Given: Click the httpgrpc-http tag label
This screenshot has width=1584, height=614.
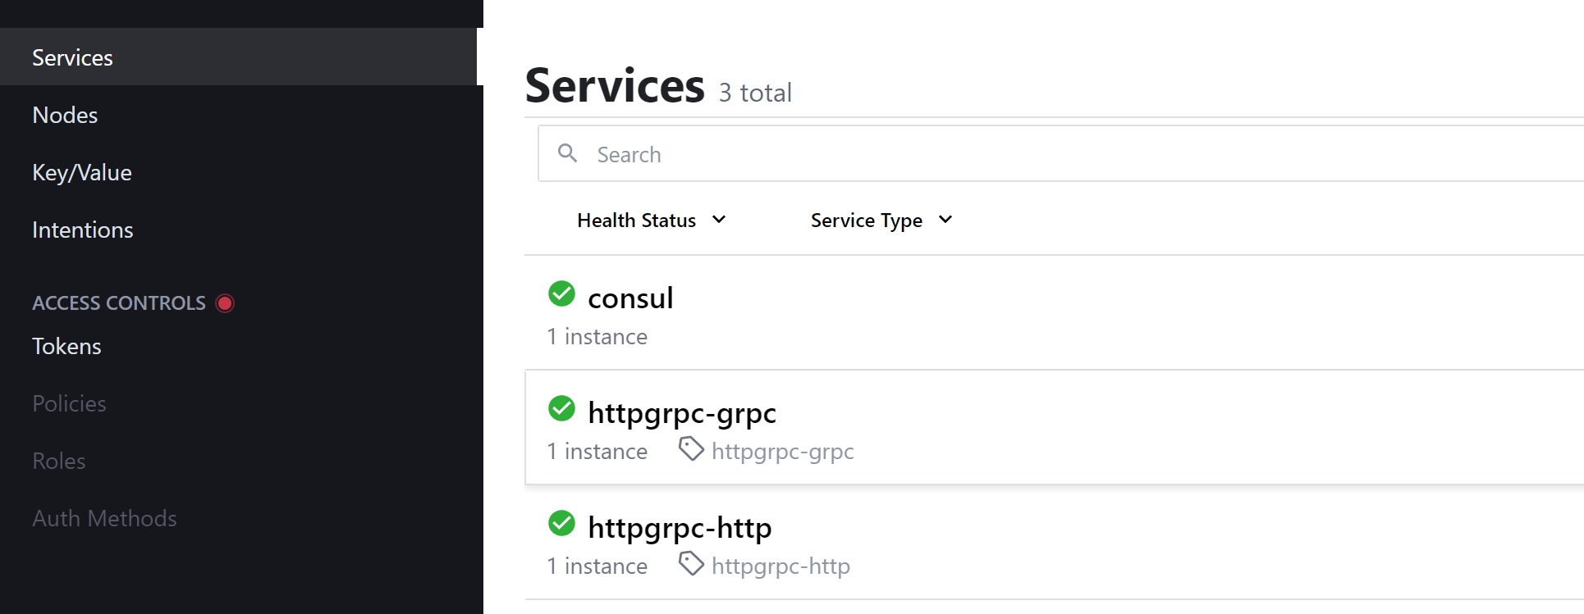Looking at the screenshot, I should click(x=781, y=566).
